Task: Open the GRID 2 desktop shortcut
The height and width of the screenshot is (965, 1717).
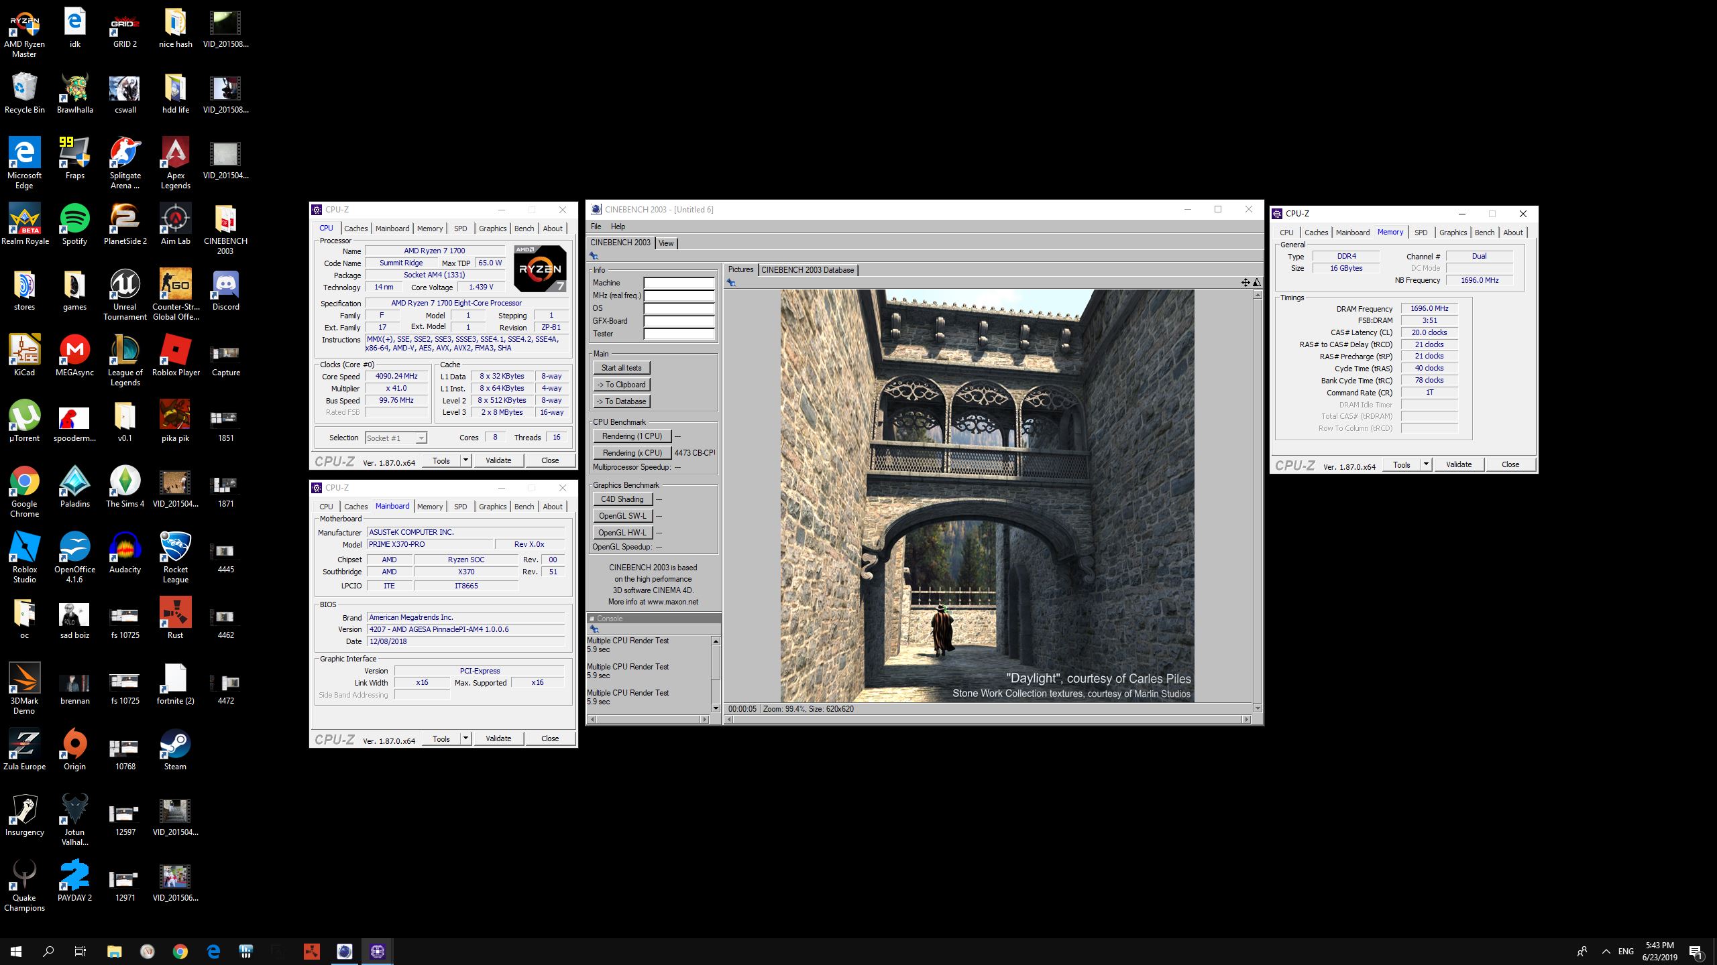Action: click(x=125, y=29)
